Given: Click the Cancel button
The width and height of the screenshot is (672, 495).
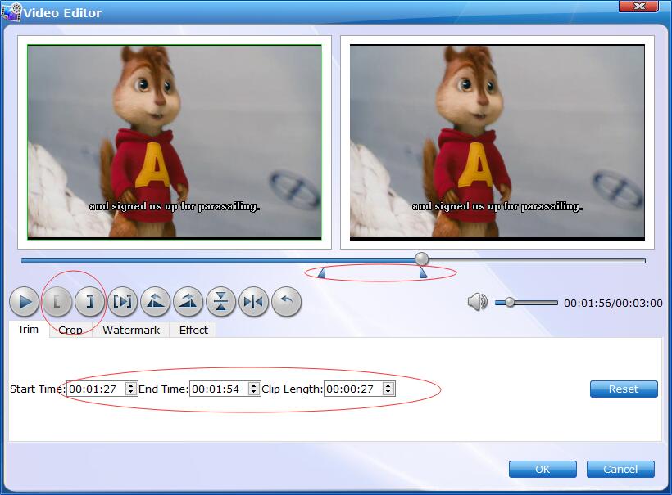Looking at the screenshot, I should point(620,469).
